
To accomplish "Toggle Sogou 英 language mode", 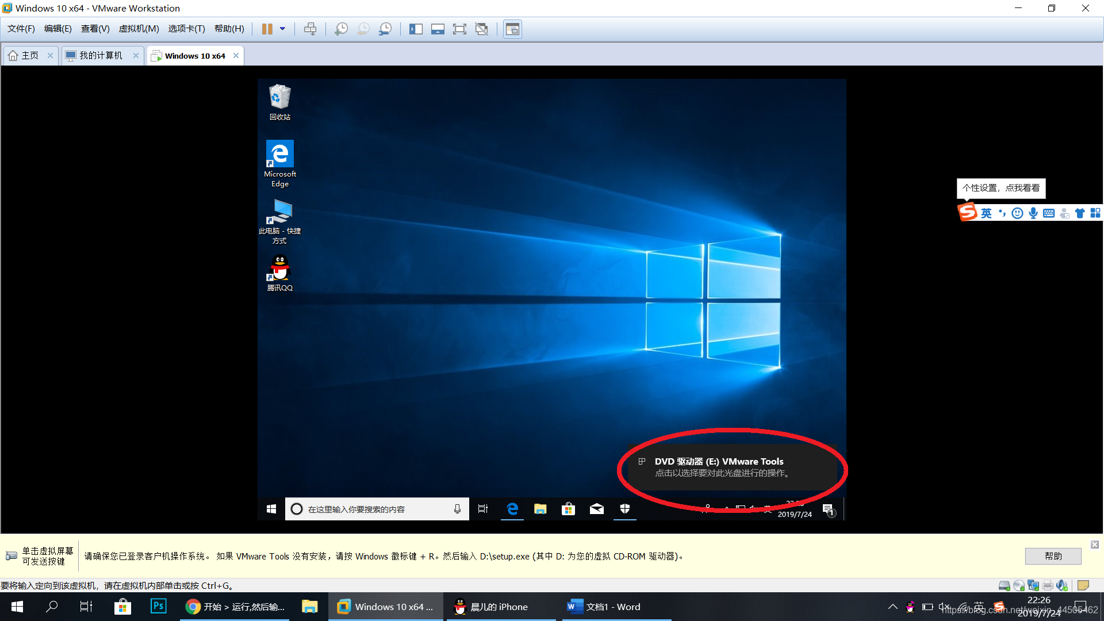I will pos(987,213).
